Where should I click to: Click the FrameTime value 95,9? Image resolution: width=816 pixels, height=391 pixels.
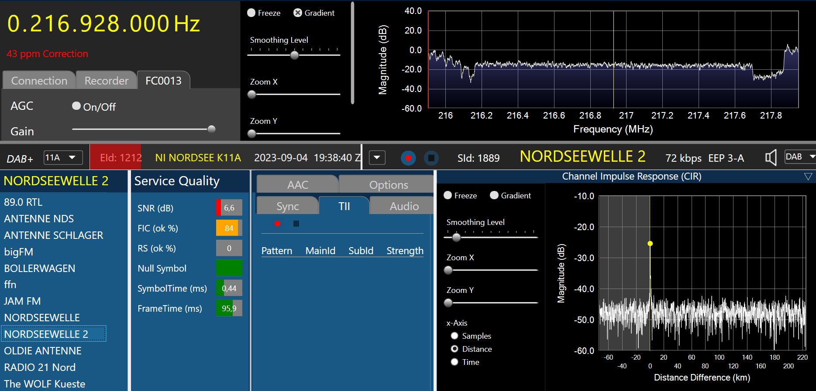tap(229, 308)
